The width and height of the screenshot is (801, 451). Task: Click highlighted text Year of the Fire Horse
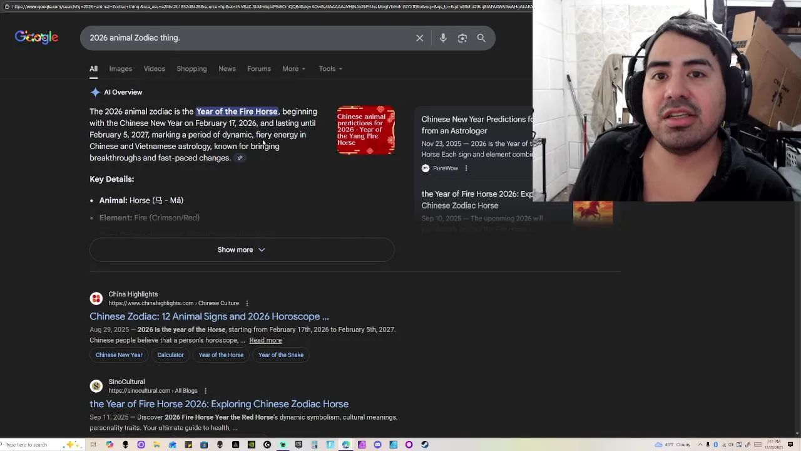click(237, 111)
